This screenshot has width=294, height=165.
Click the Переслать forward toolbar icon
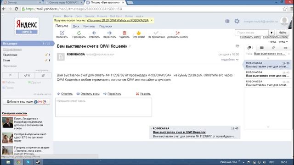109,33
